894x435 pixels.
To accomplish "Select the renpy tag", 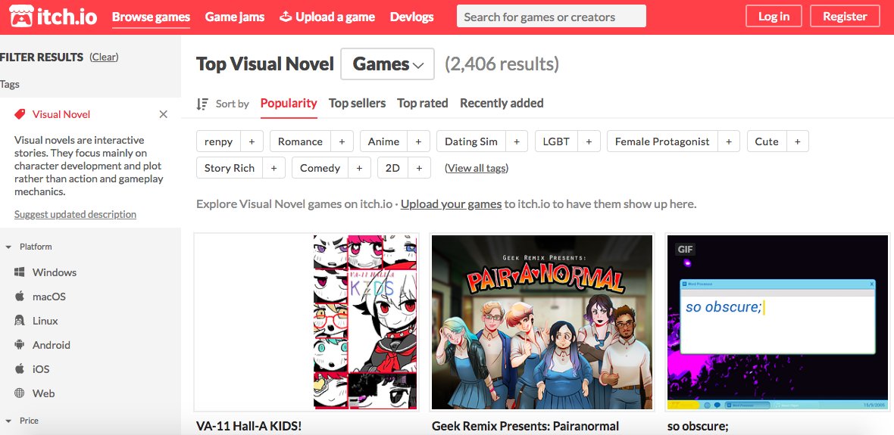I will (218, 141).
